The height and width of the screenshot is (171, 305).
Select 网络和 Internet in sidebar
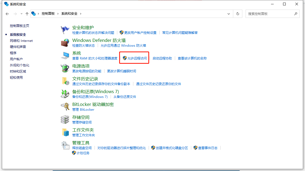click(x=21, y=41)
